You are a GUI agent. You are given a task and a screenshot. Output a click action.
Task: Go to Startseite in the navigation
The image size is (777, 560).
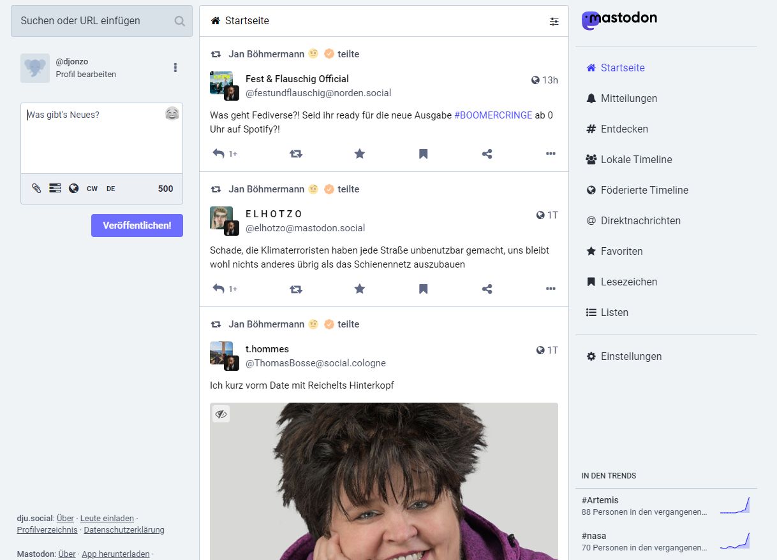click(615, 68)
